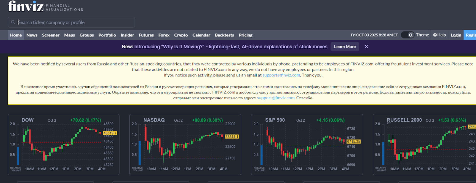This screenshot has height=183, width=476.
Task: Focus the ticker search field
Action: pyautogui.click(x=71, y=22)
